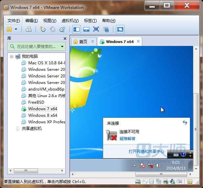Open the 虚拟机(V) menu
Screen dimensions: 203x188
(70, 21)
